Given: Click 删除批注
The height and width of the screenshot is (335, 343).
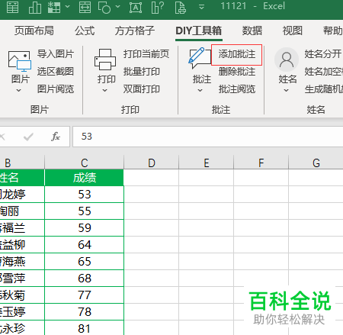Looking at the screenshot, I should 237,72.
